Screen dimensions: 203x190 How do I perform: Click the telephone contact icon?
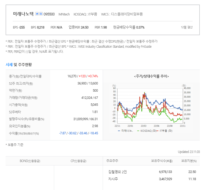click(41, 14)
